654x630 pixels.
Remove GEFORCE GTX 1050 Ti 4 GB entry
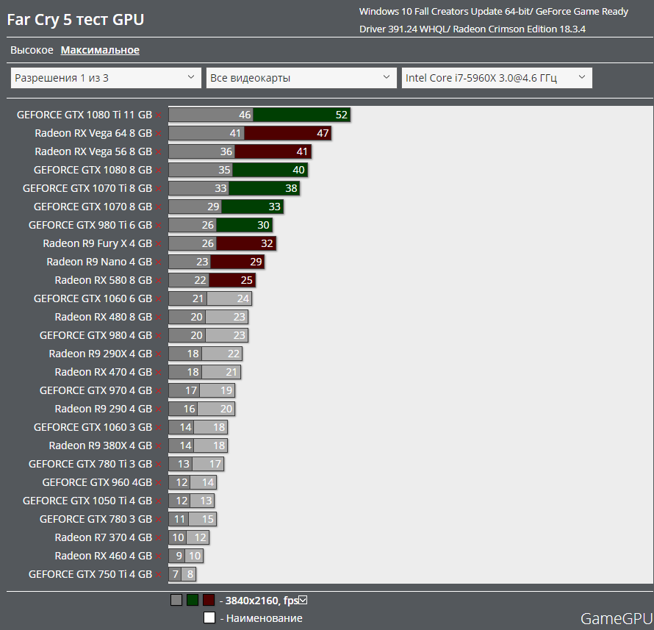pos(159,501)
